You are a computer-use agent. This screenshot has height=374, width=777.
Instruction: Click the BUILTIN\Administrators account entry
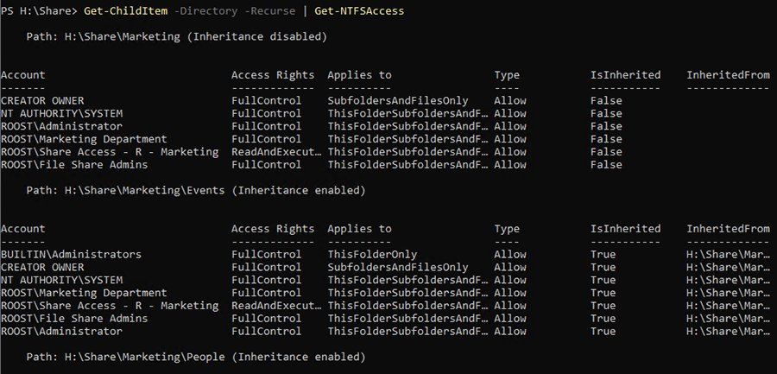click(x=71, y=255)
